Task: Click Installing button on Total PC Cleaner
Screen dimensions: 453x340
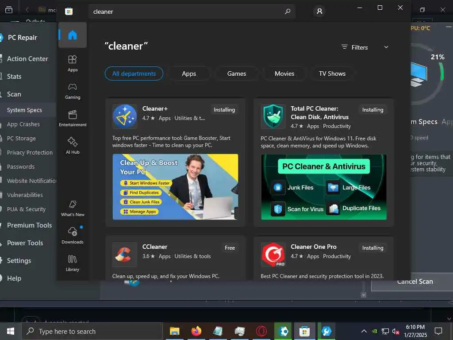Action: pos(372,110)
